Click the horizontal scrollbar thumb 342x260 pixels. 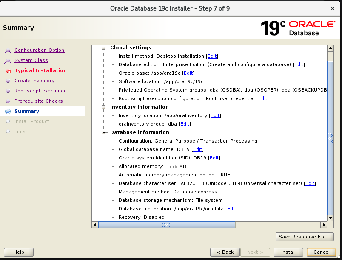point(167,225)
